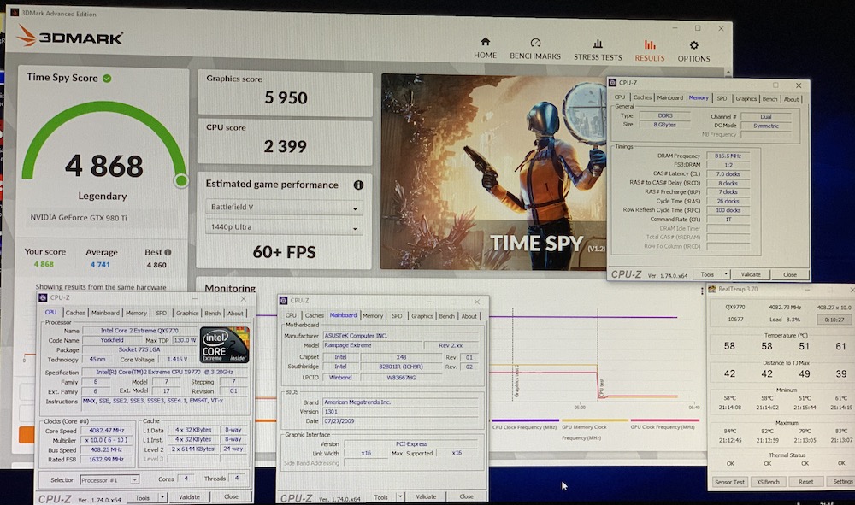Screen dimensions: 855x505
Task: Open Settings in RealTemp
Action: coord(841,482)
